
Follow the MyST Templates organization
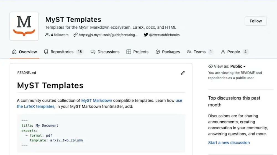point(256,21)
